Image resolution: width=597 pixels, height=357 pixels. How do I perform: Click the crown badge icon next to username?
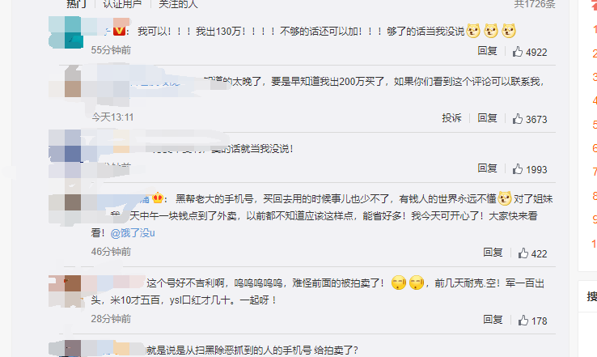point(157,198)
